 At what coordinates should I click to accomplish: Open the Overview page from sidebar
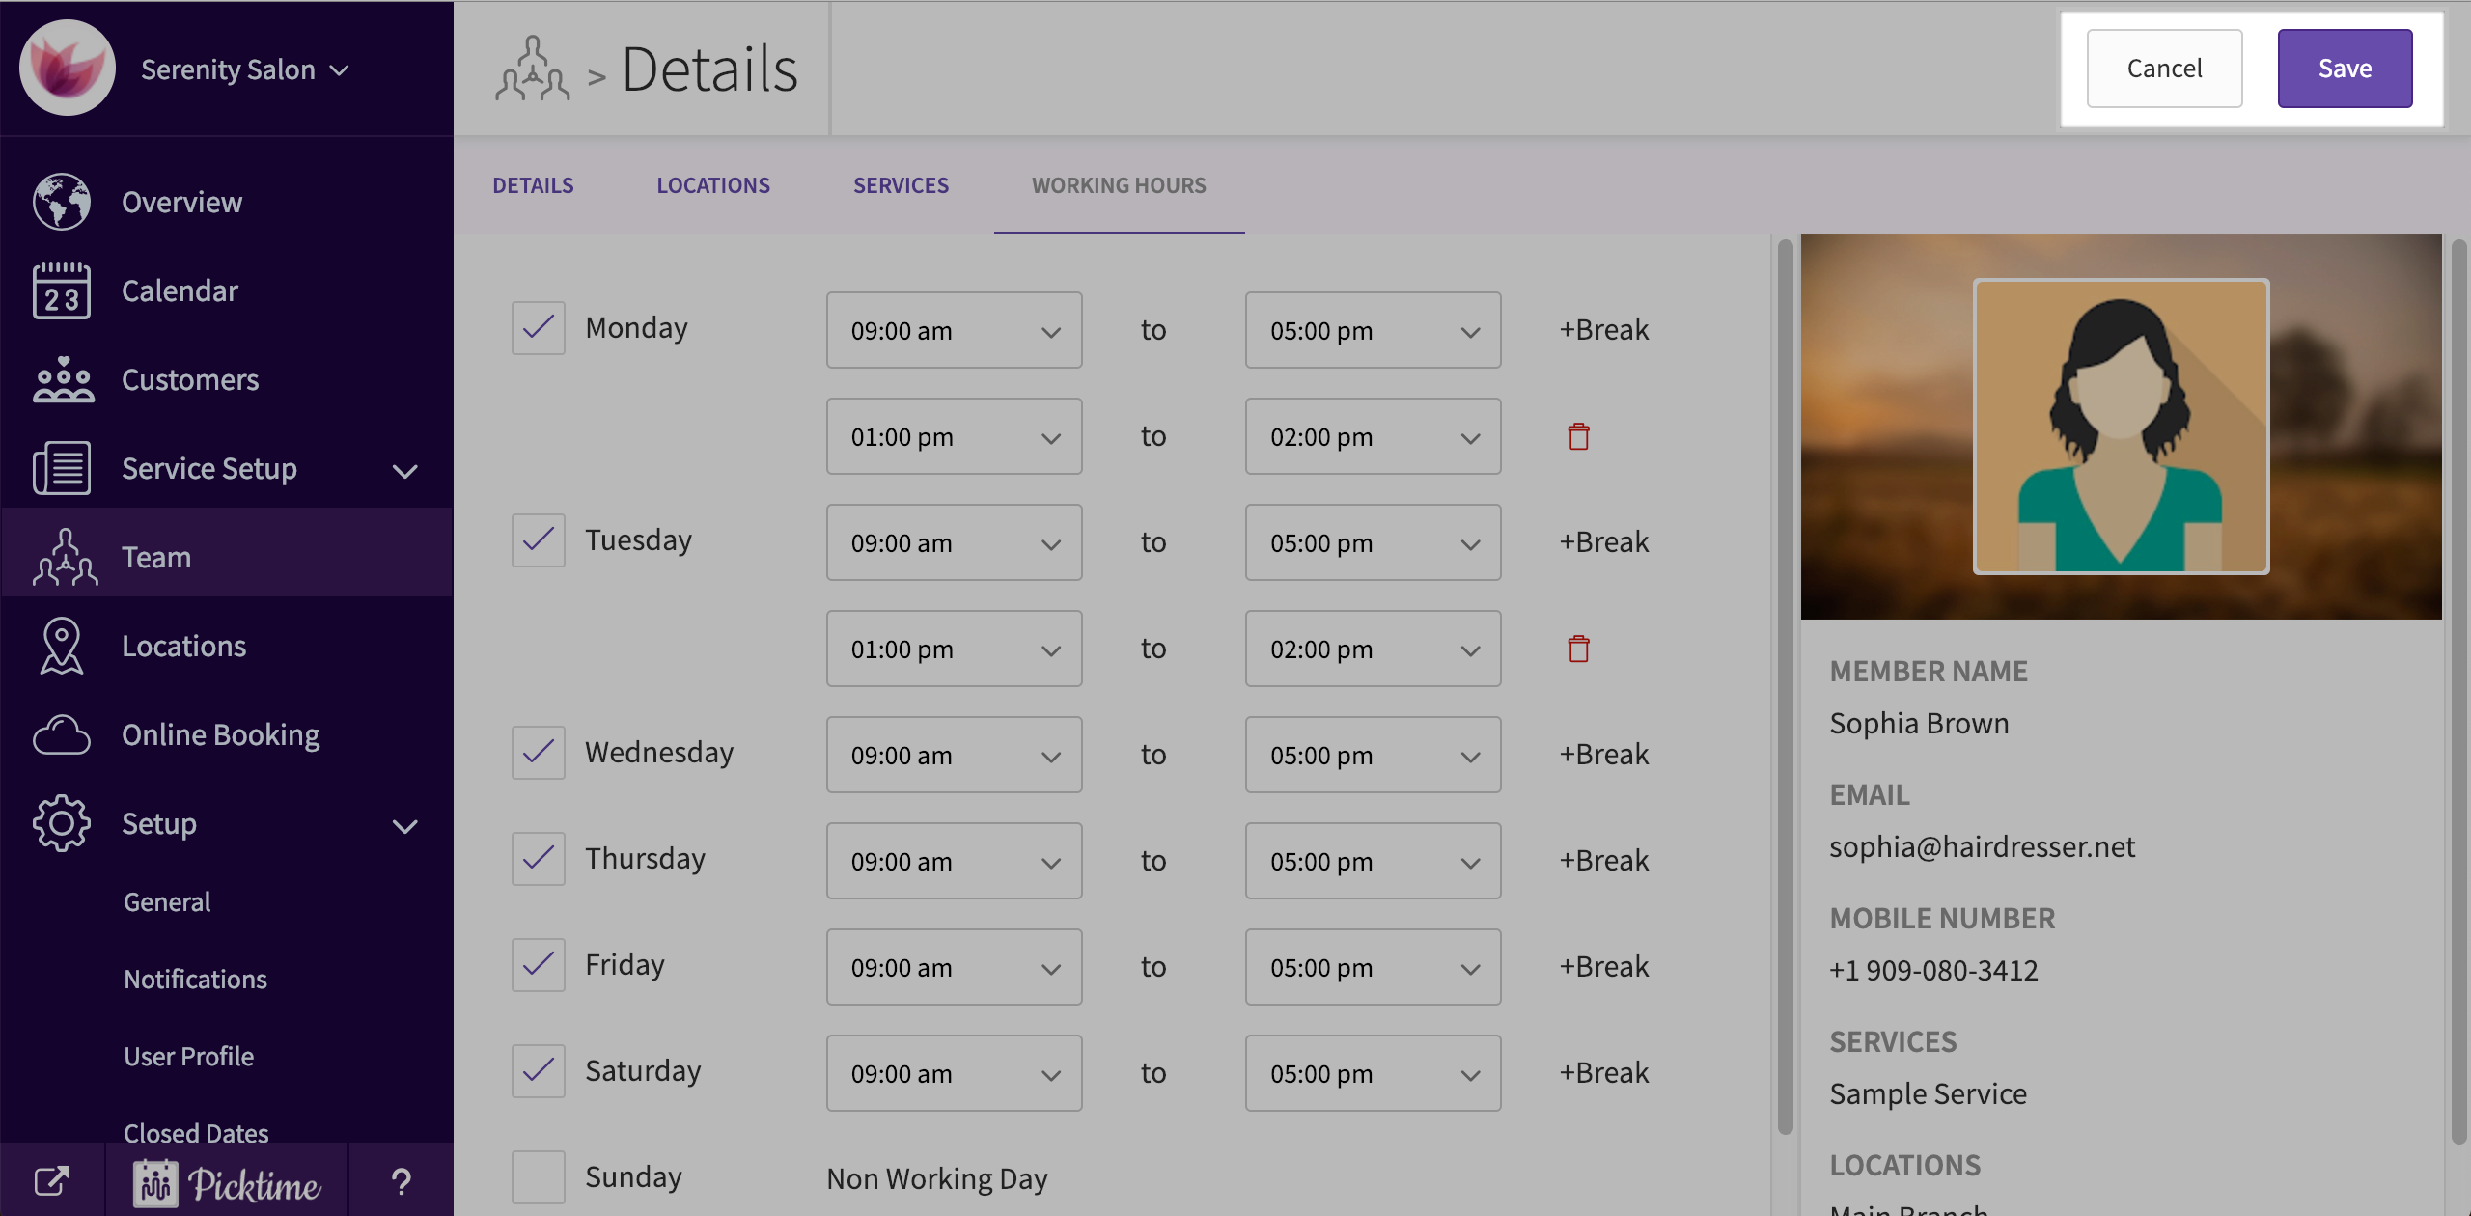pyautogui.click(x=180, y=202)
